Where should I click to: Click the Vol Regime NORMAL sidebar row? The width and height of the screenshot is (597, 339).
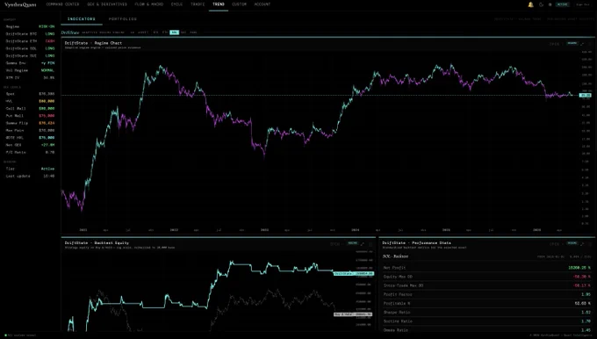(x=30, y=70)
